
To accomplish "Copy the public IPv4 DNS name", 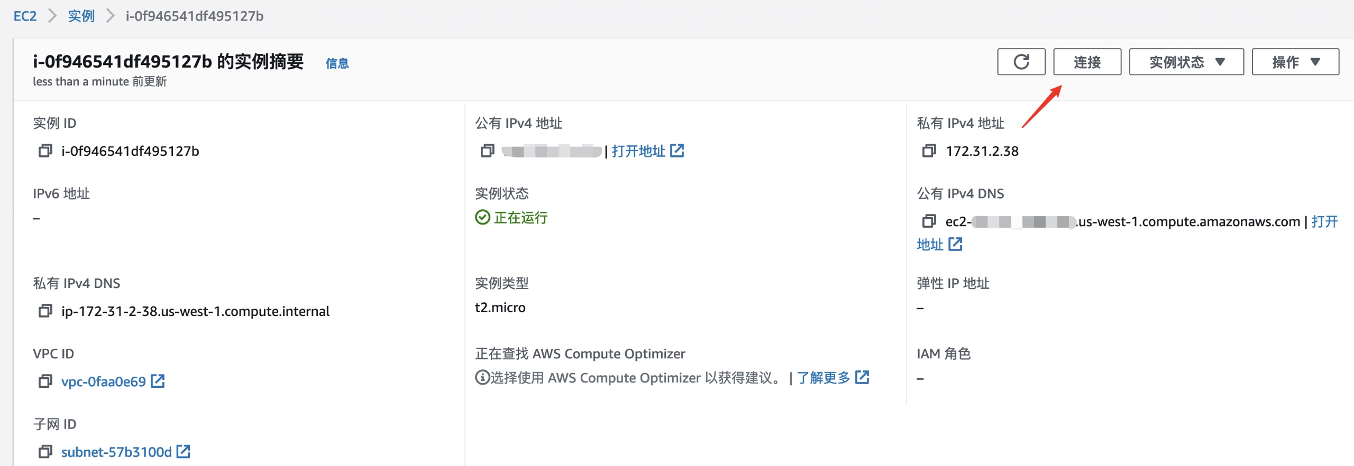I will click(929, 221).
